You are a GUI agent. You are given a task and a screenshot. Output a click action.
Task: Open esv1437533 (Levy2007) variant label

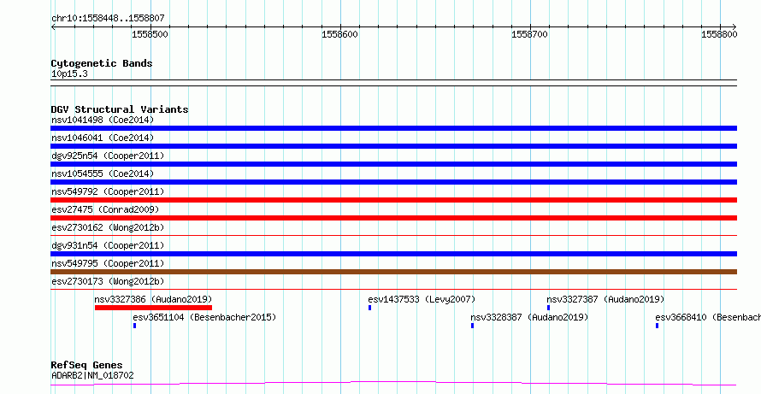tap(422, 299)
